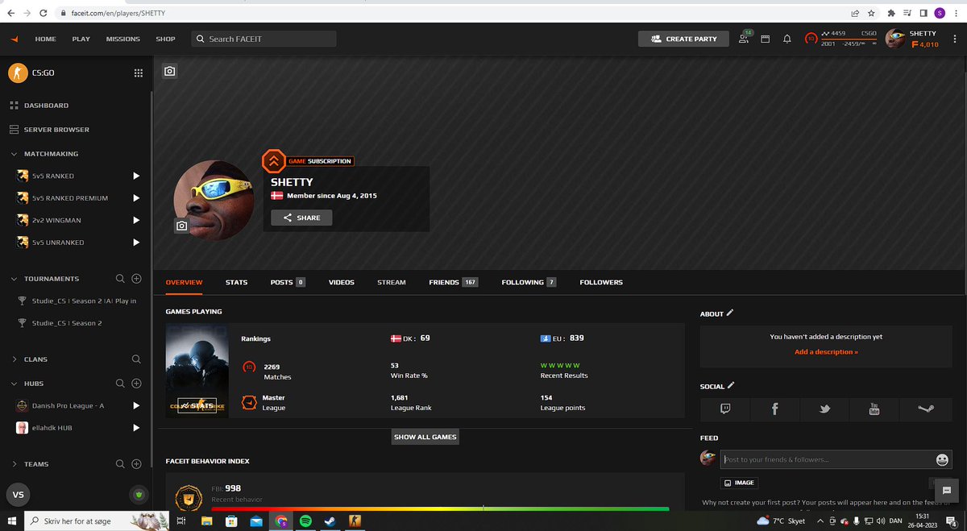The width and height of the screenshot is (967, 531).
Task: Click the SHARE profile button
Action: click(x=301, y=218)
